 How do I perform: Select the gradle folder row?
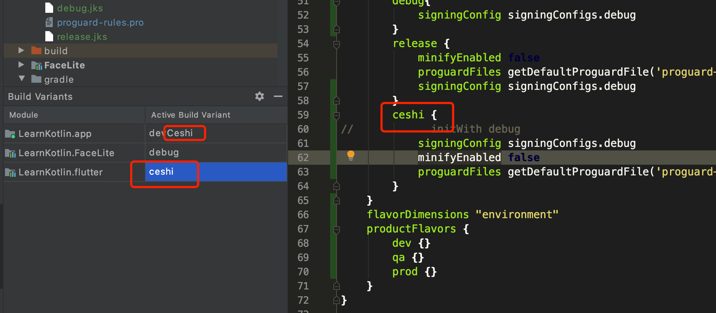pyautogui.click(x=140, y=79)
